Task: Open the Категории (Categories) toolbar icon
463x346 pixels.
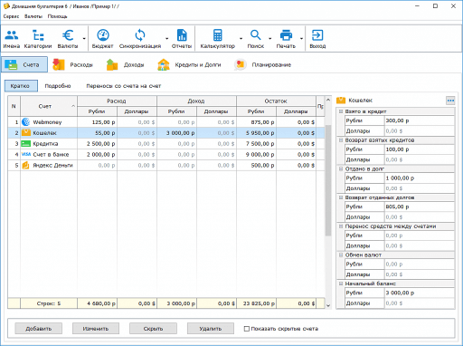Action: click(x=38, y=35)
